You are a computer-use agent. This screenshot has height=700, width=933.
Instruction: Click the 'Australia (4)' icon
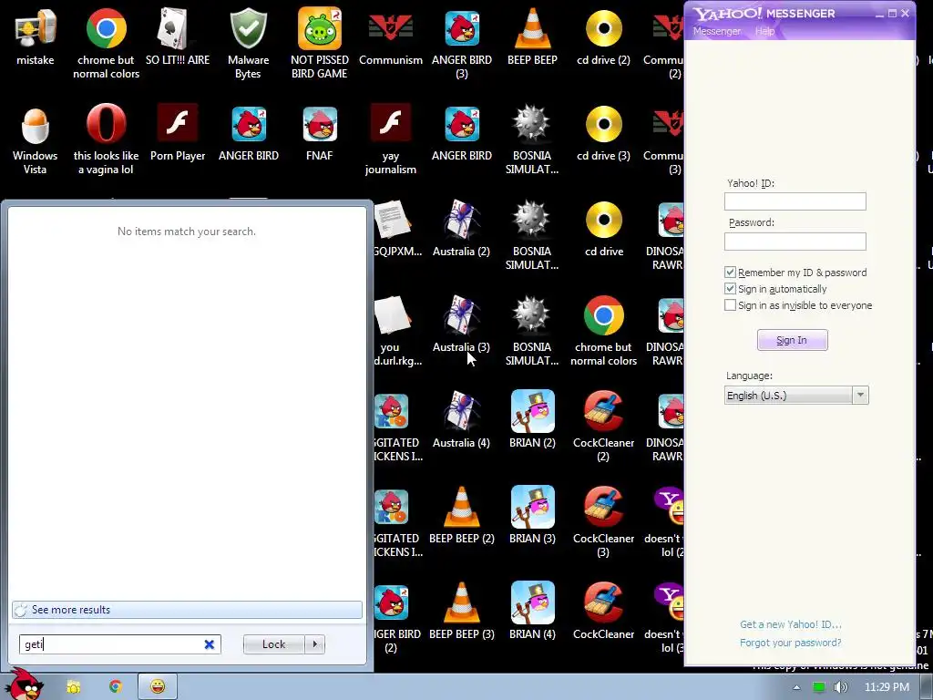tap(462, 421)
